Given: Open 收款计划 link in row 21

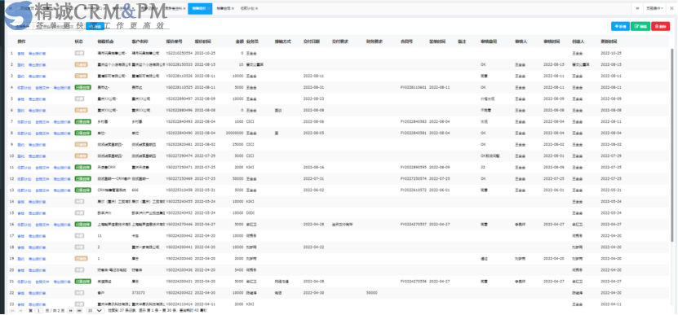Looking at the screenshot, I should coord(24,282).
